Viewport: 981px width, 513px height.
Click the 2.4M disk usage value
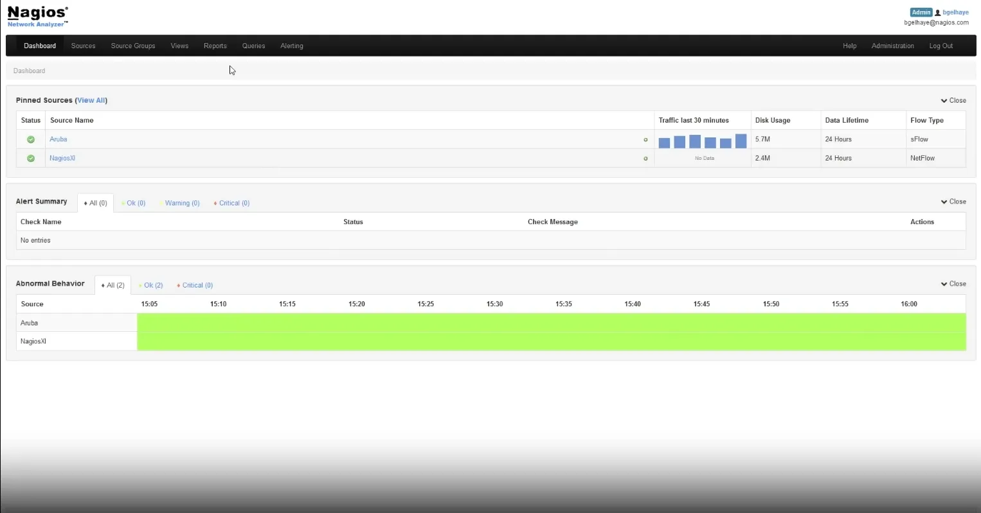pos(762,158)
